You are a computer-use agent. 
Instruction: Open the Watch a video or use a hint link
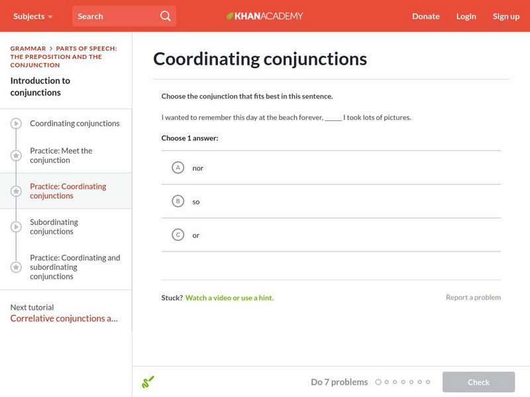229,298
